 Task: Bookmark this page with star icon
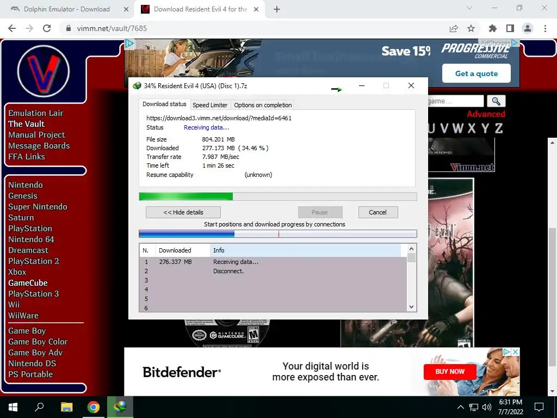(x=471, y=28)
